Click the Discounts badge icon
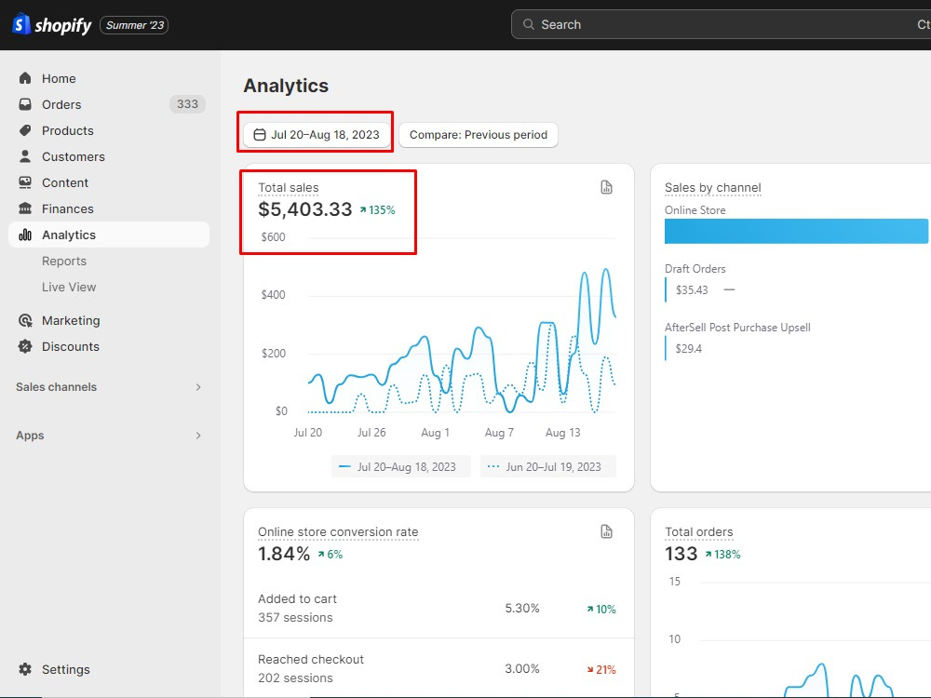This screenshot has width=931, height=698. 25,346
